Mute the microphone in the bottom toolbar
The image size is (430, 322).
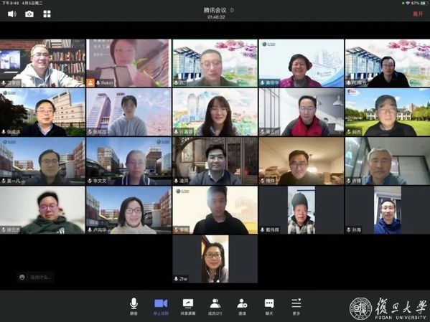134,306
